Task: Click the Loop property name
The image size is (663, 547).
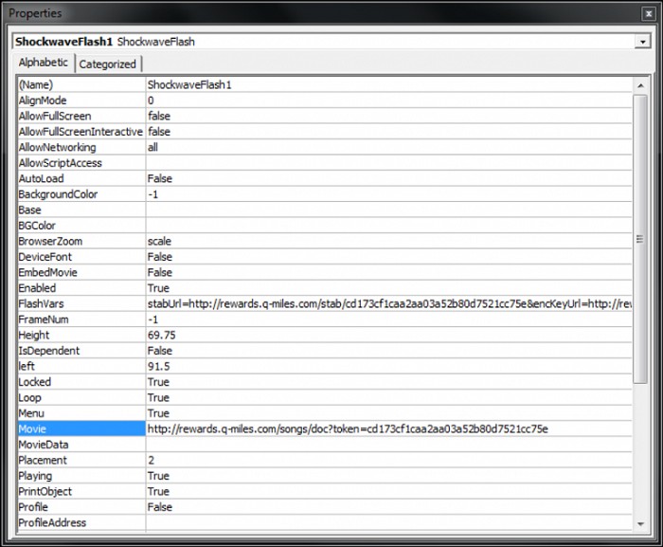Action: (x=30, y=397)
